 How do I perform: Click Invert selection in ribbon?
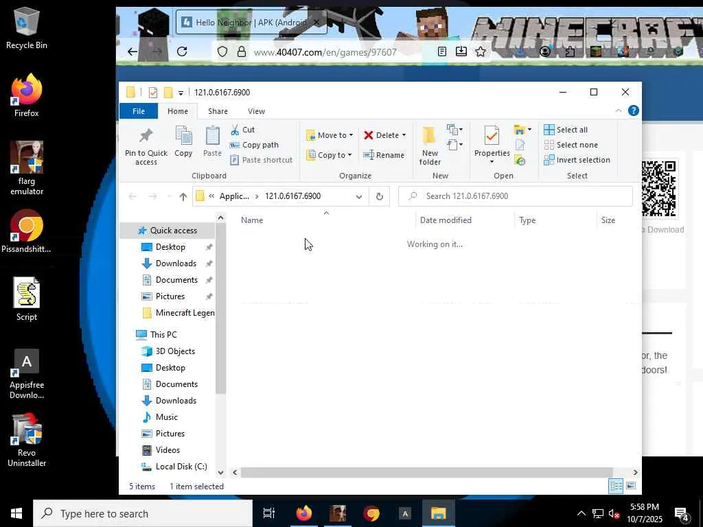pyautogui.click(x=577, y=159)
